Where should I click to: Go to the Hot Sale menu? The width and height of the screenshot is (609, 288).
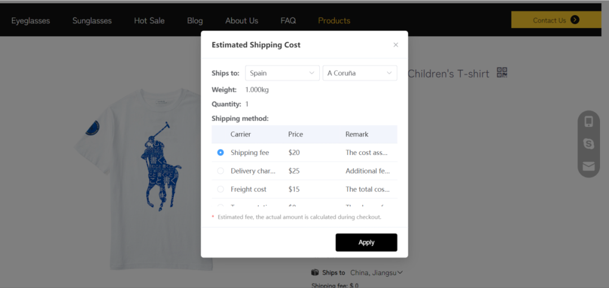149,21
